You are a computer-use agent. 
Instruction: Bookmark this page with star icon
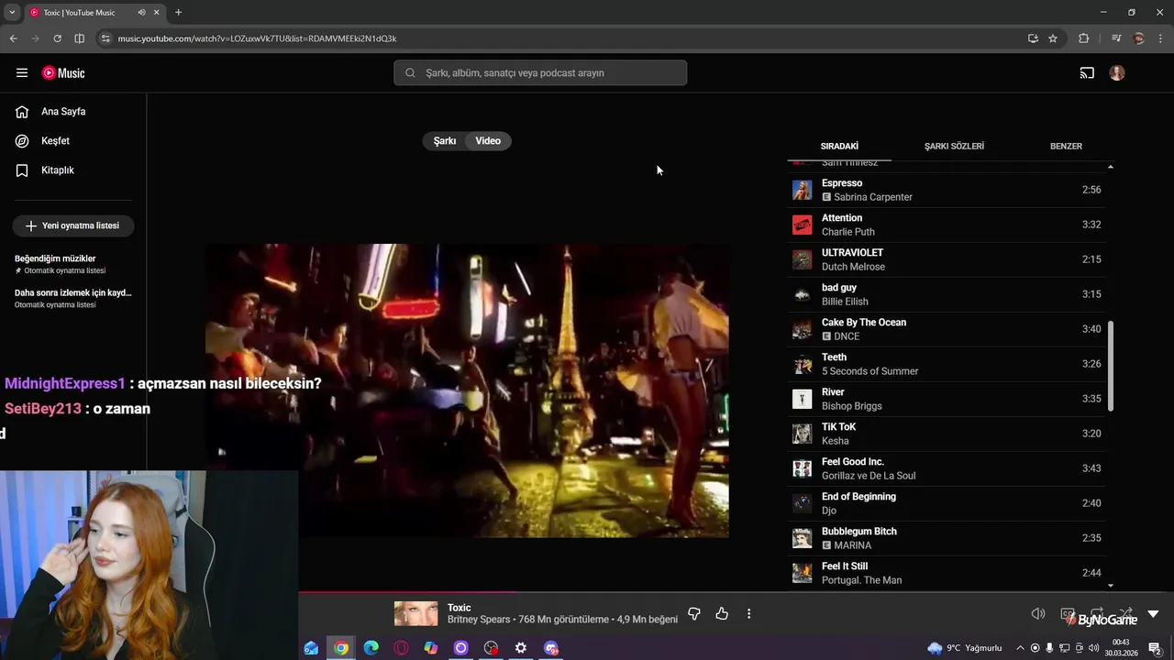[x=1053, y=38]
